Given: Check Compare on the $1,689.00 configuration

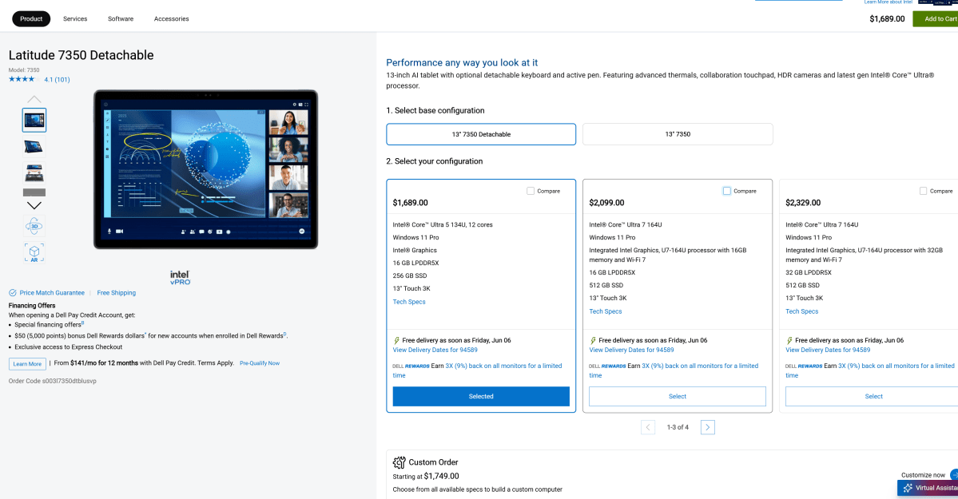Looking at the screenshot, I should pos(531,191).
